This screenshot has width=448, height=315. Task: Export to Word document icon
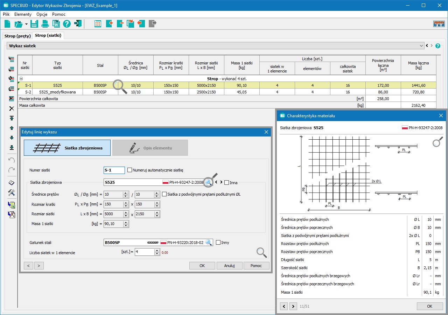coord(56,24)
